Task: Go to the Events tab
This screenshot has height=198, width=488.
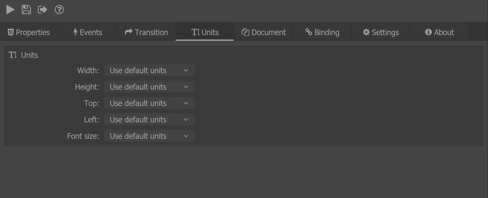Action: (88, 32)
